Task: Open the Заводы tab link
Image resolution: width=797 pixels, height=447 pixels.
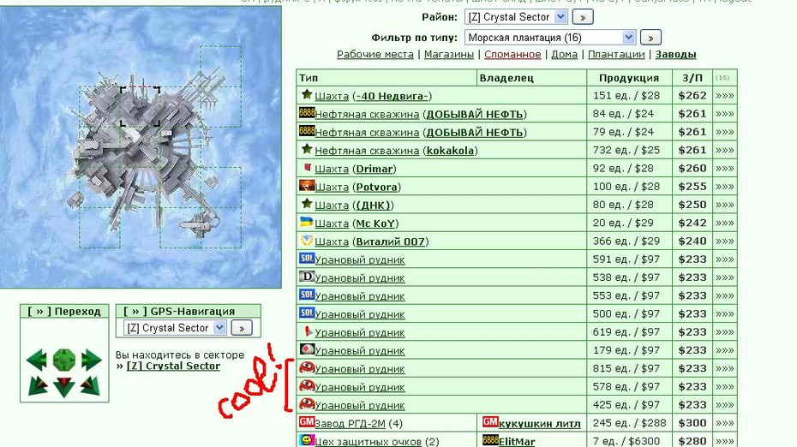Action: pyautogui.click(x=675, y=54)
